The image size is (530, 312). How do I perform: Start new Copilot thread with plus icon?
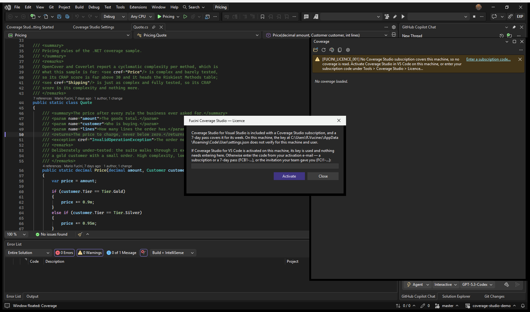point(509,36)
